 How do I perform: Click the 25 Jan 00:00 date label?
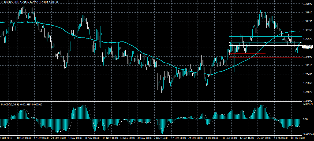tap(264, 138)
